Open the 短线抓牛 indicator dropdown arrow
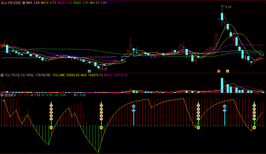 coord(2,95)
